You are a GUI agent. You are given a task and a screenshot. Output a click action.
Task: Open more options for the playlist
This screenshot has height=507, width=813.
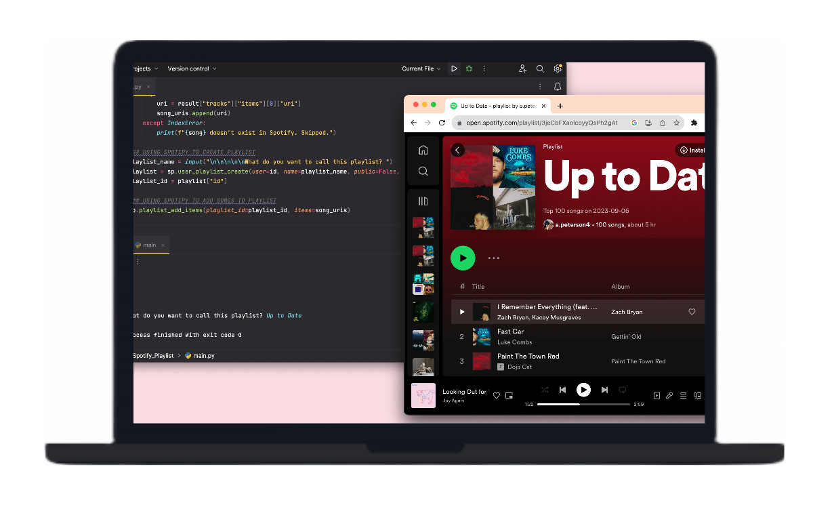[x=494, y=258]
